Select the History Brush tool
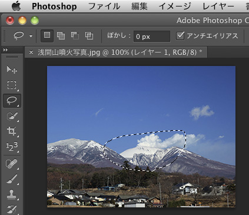 pyautogui.click(x=12, y=209)
